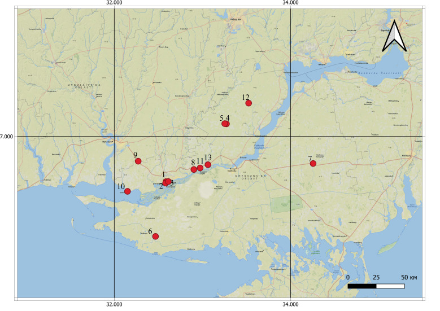Select the red marker numbered 11
The height and width of the screenshot is (311, 440).
point(200,168)
